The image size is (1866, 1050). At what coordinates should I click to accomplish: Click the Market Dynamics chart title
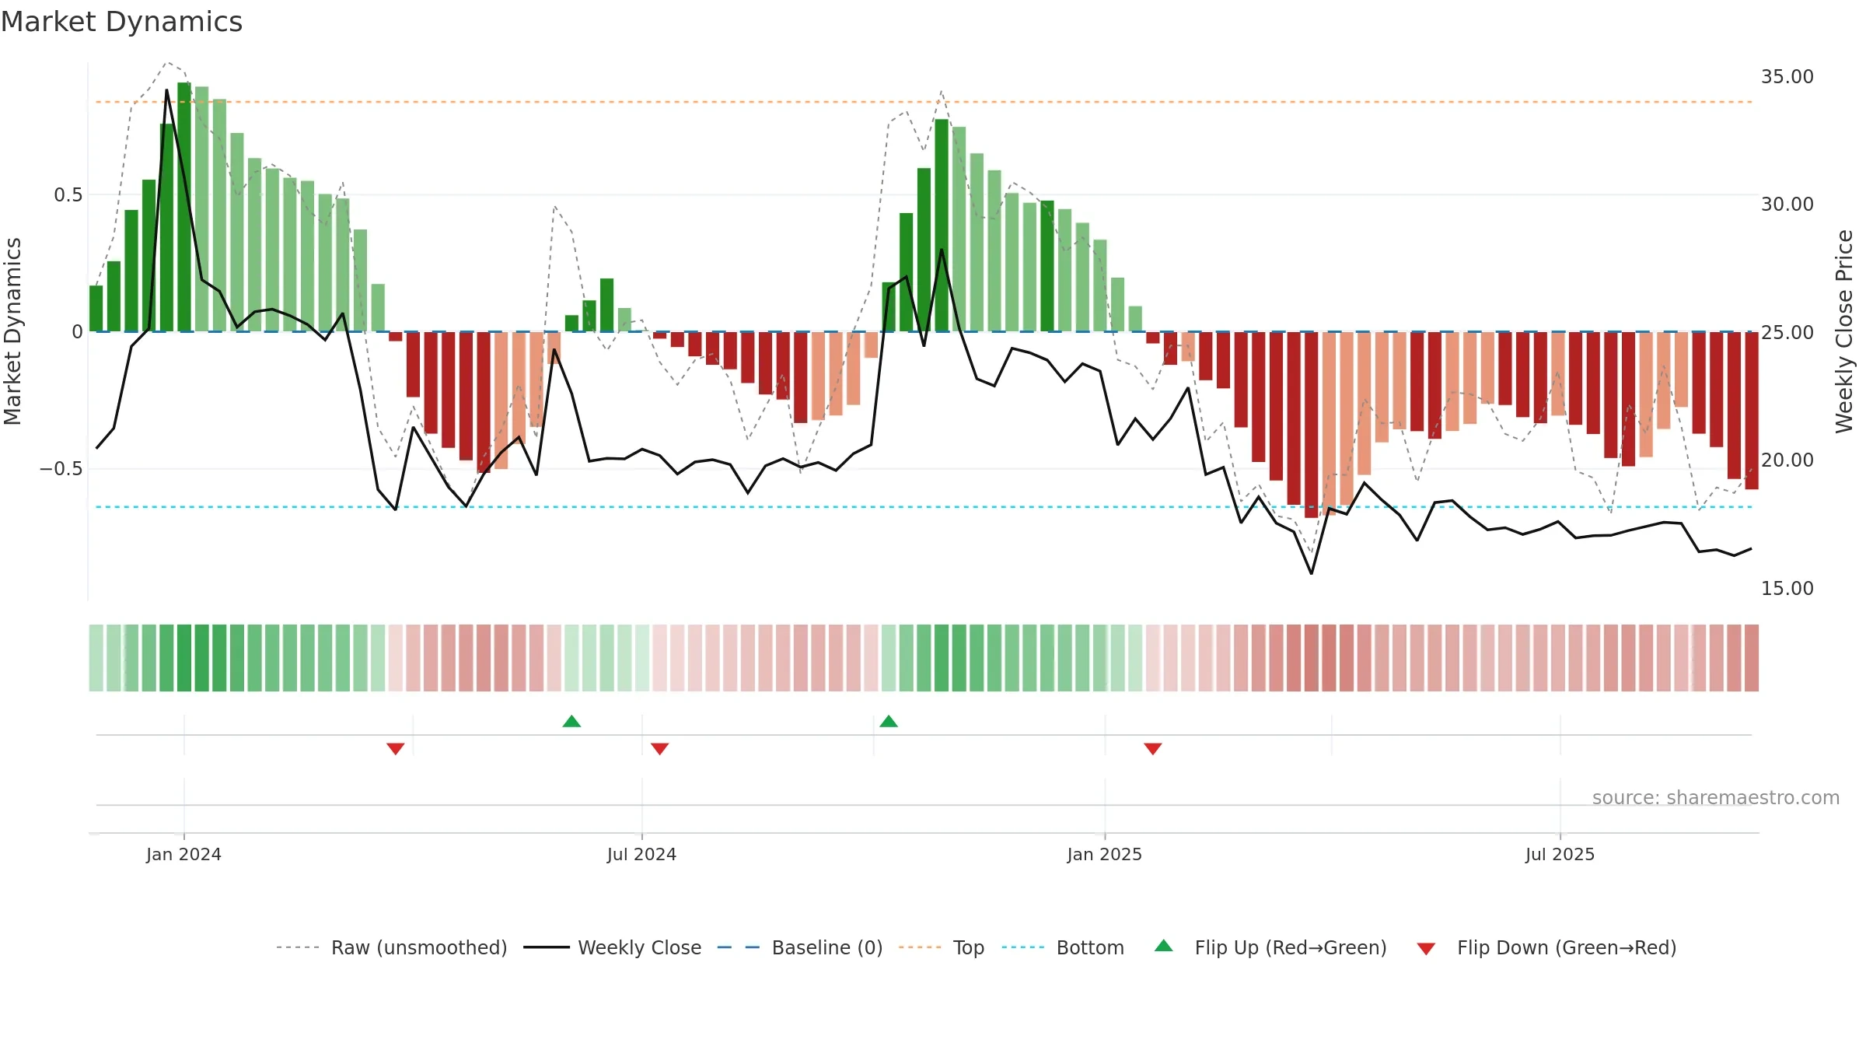point(122,22)
